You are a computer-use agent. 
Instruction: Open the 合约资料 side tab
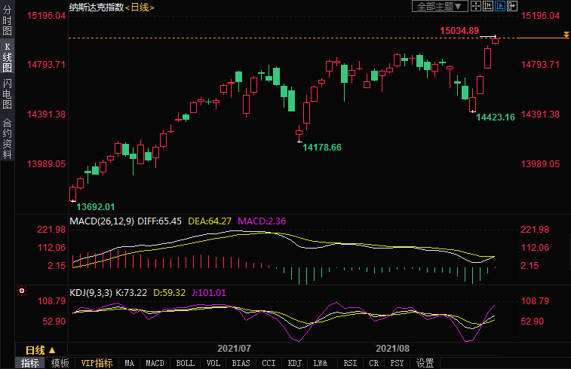pyautogui.click(x=7, y=139)
